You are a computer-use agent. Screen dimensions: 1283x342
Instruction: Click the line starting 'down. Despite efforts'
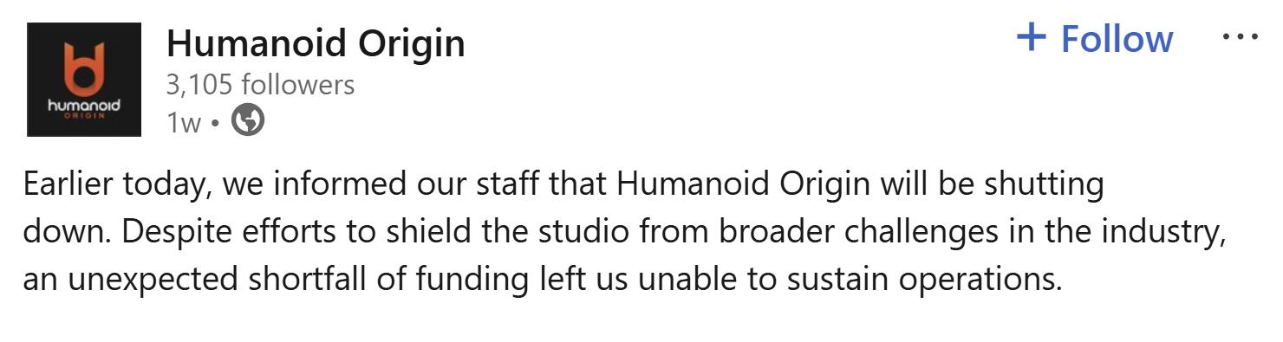click(x=624, y=233)
